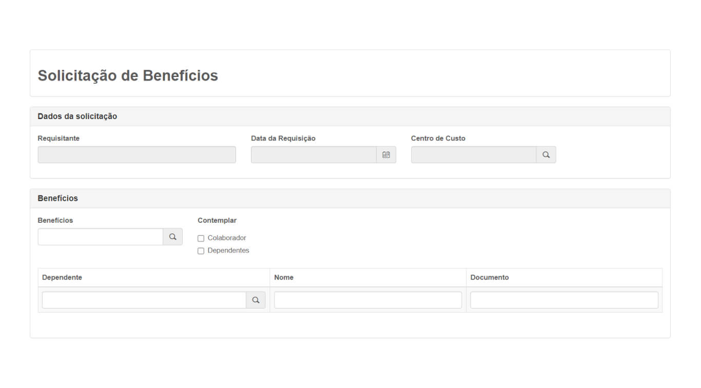
Task: Click the Dependente row search magnifier icon
Action: coord(256,300)
